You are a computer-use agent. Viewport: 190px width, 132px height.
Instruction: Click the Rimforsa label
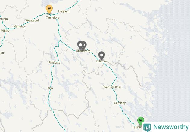click(54, 63)
